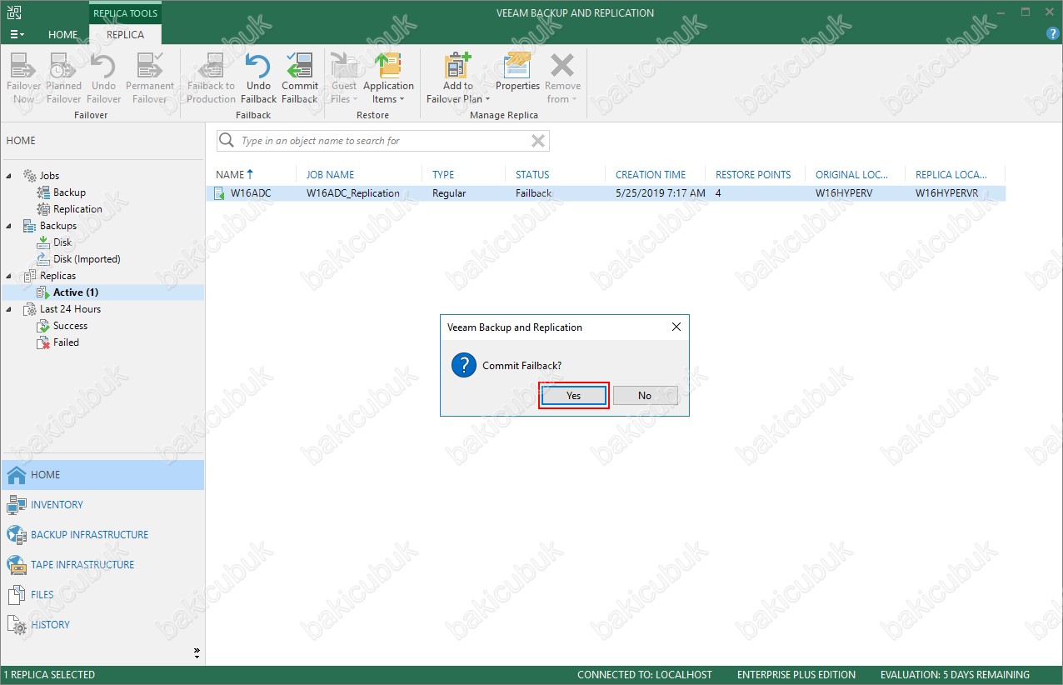Confirm Commit Failback with Yes
This screenshot has width=1063, height=685.
pos(574,396)
